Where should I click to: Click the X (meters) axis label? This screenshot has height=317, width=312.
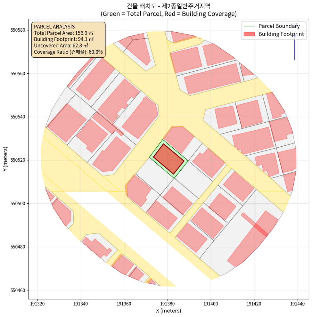tap(168, 311)
